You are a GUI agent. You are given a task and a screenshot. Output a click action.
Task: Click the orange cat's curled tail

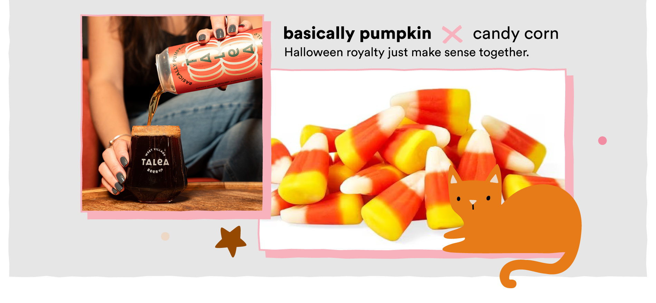click(532, 272)
